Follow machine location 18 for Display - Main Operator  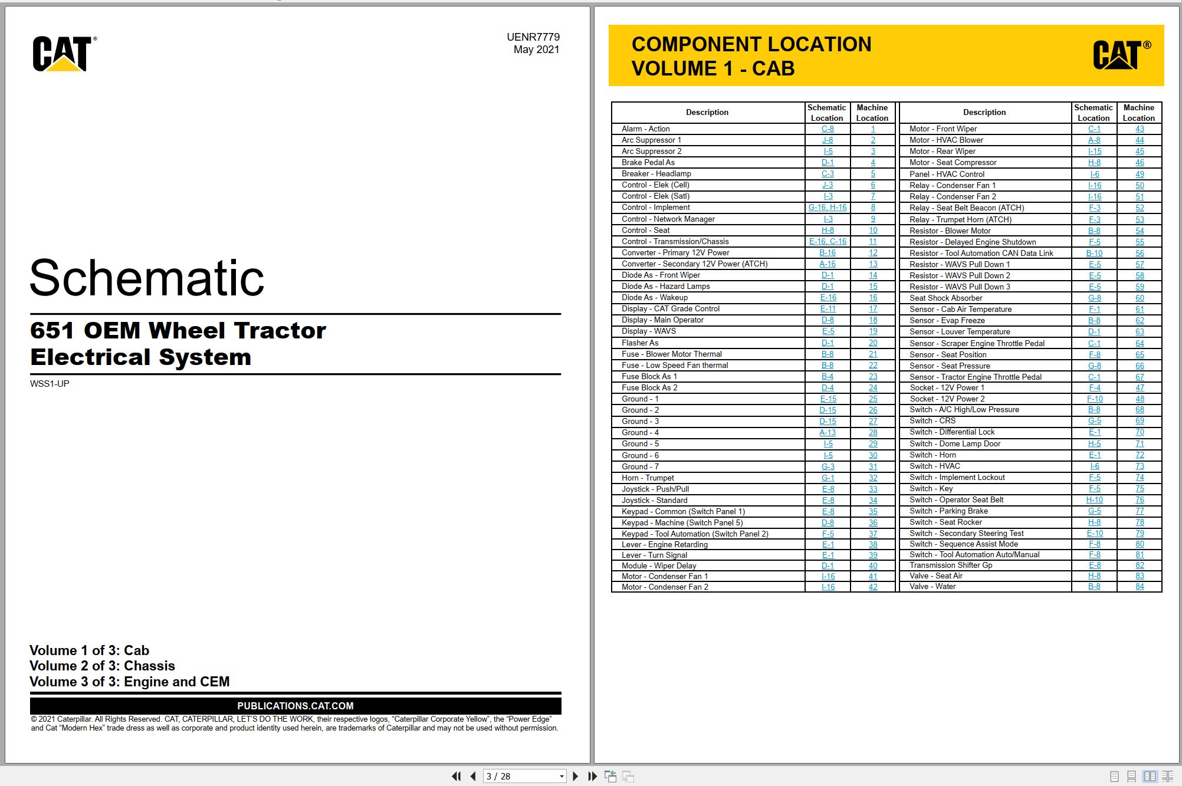[873, 320]
